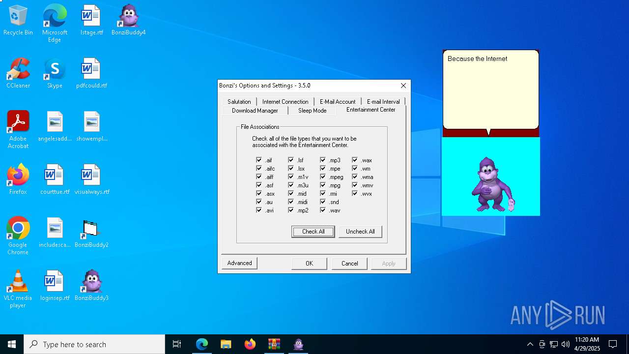Open Task View on the taskbar
Image resolution: width=629 pixels, height=354 pixels.
pyautogui.click(x=177, y=344)
